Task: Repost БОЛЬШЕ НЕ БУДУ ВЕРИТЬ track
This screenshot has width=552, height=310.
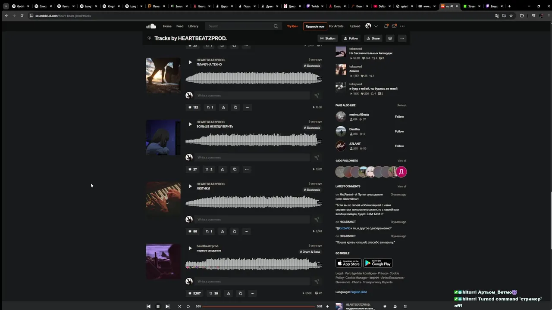Action: [x=209, y=169]
